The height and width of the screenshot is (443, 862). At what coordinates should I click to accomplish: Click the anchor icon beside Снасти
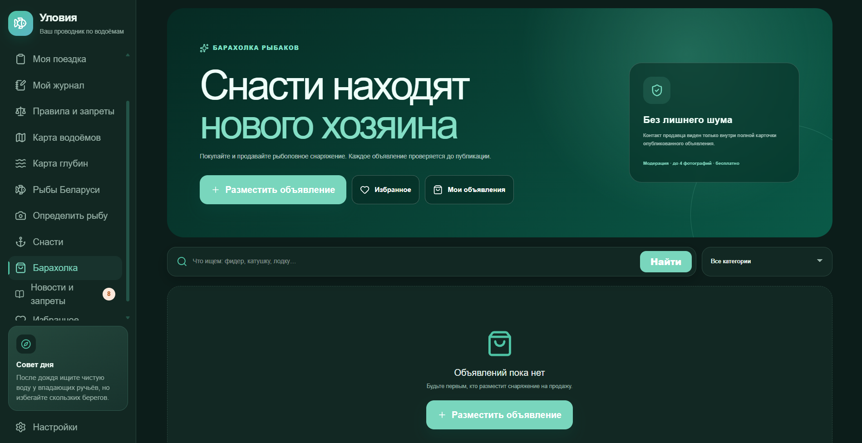pyautogui.click(x=20, y=242)
